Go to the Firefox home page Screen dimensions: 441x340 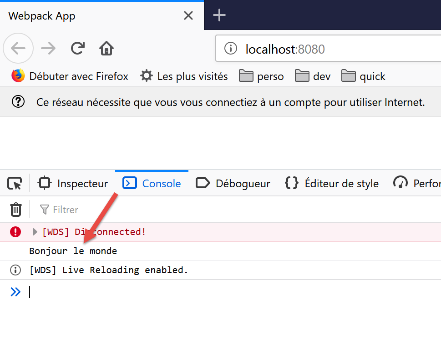click(x=106, y=48)
